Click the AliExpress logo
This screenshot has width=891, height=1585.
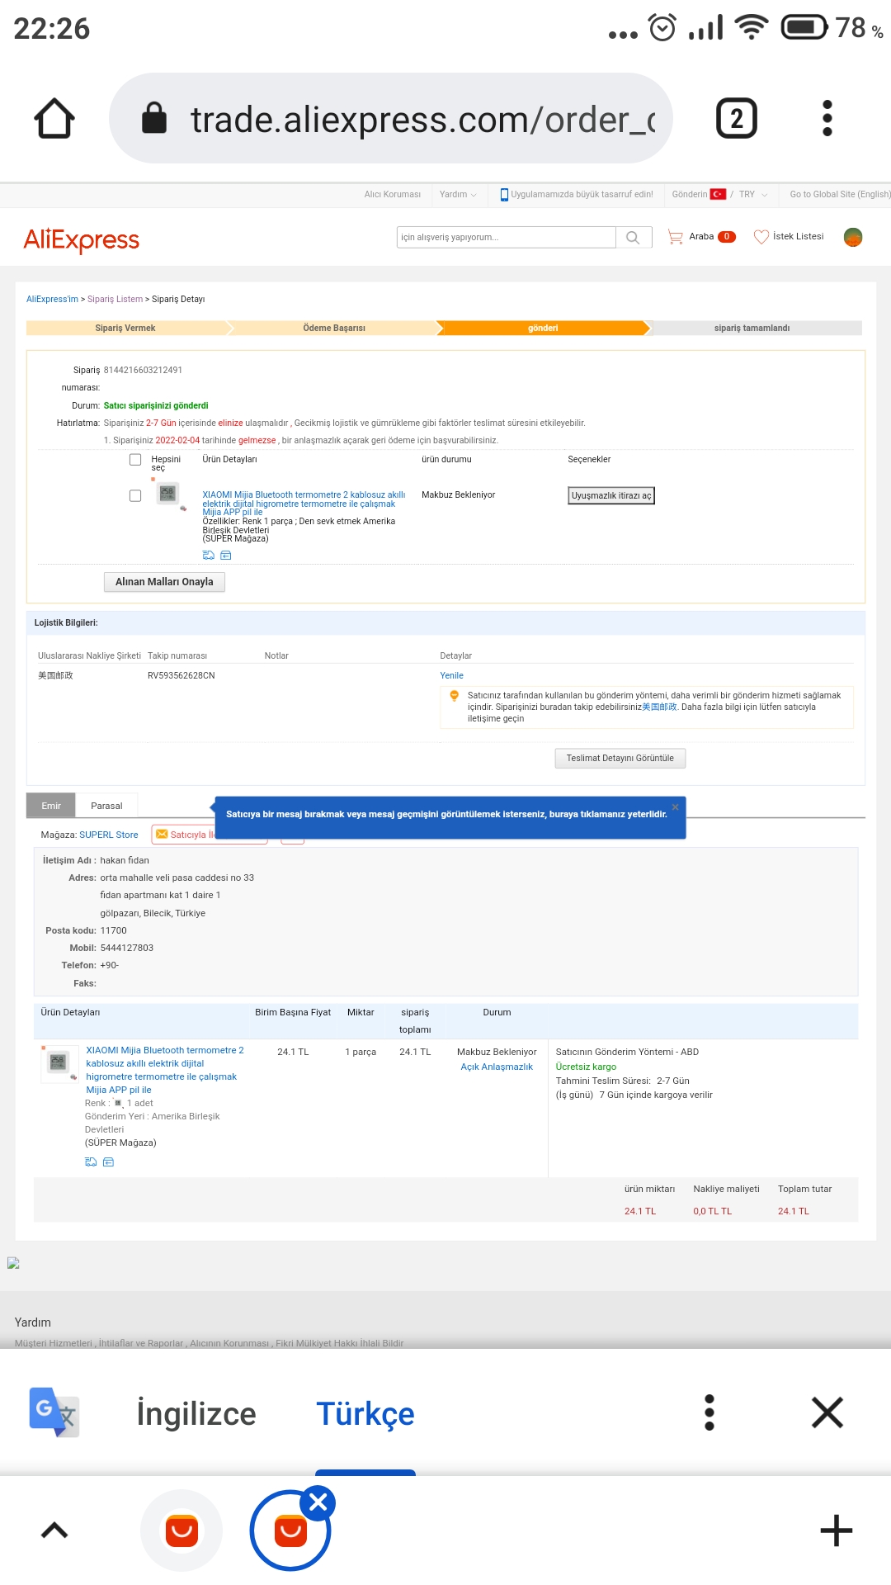[x=82, y=239]
